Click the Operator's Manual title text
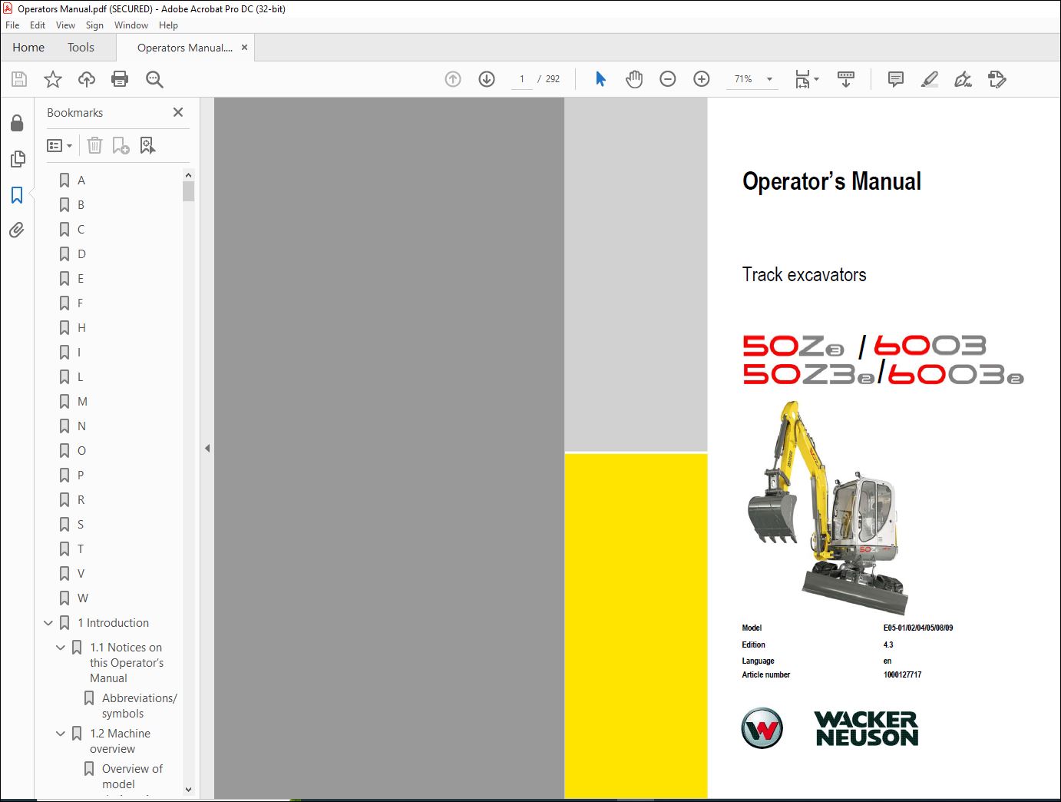This screenshot has height=802, width=1061. click(831, 181)
